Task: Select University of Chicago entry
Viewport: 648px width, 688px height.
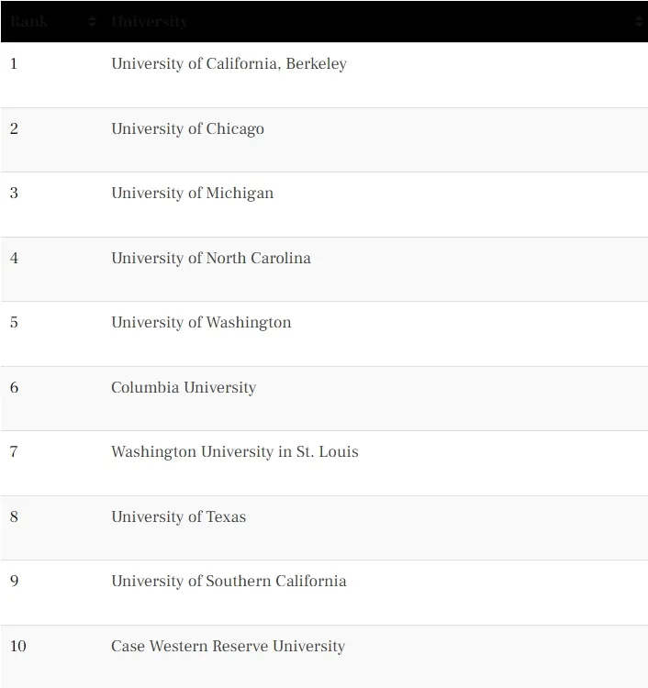Action: [187, 128]
